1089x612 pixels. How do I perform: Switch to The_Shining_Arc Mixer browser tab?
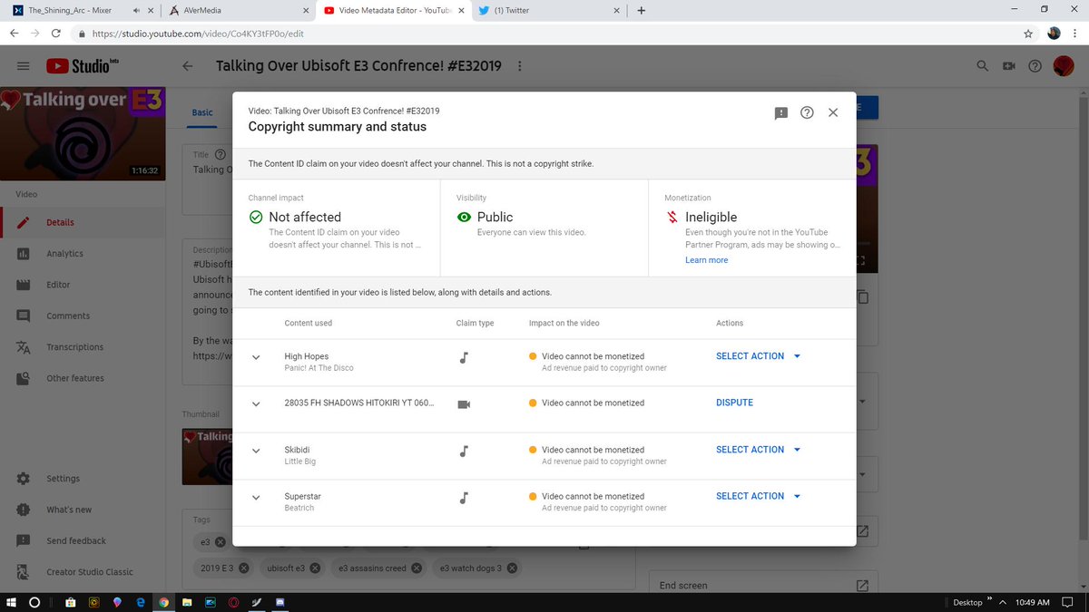tap(82, 10)
